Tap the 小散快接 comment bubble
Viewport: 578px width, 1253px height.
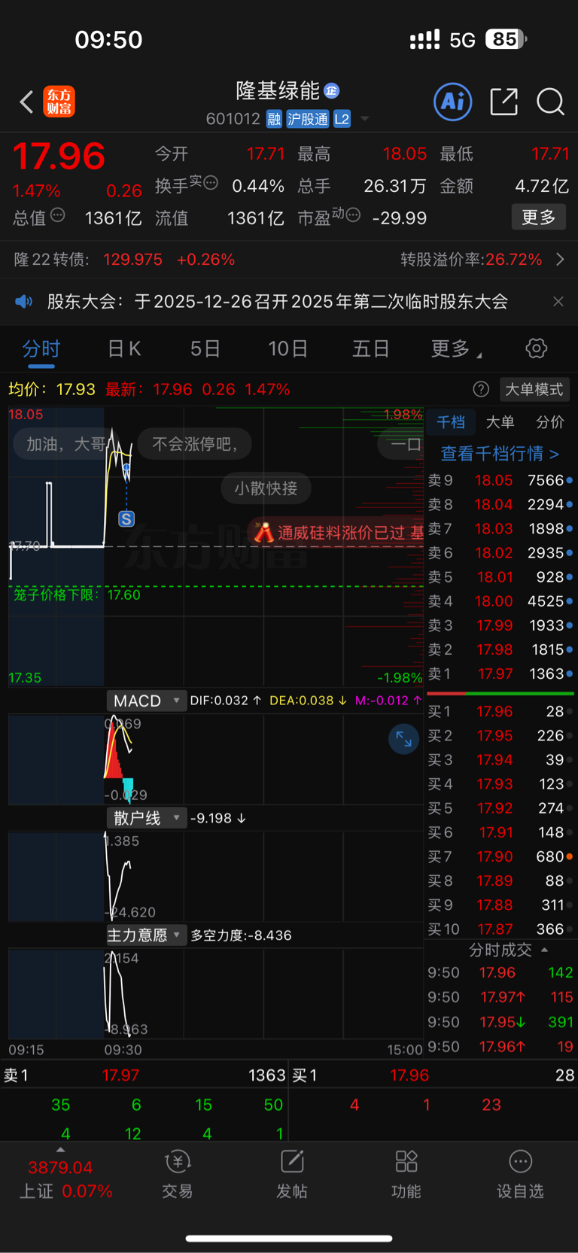point(266,488)
